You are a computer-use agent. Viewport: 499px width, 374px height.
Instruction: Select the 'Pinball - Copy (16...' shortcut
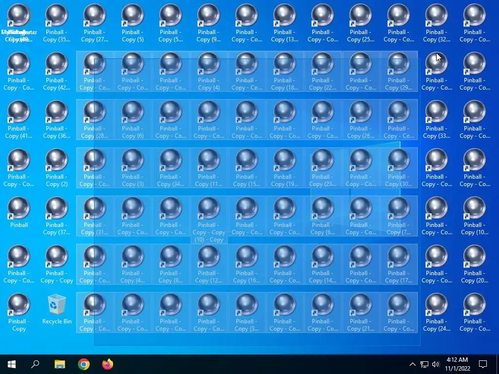[247, 264]
